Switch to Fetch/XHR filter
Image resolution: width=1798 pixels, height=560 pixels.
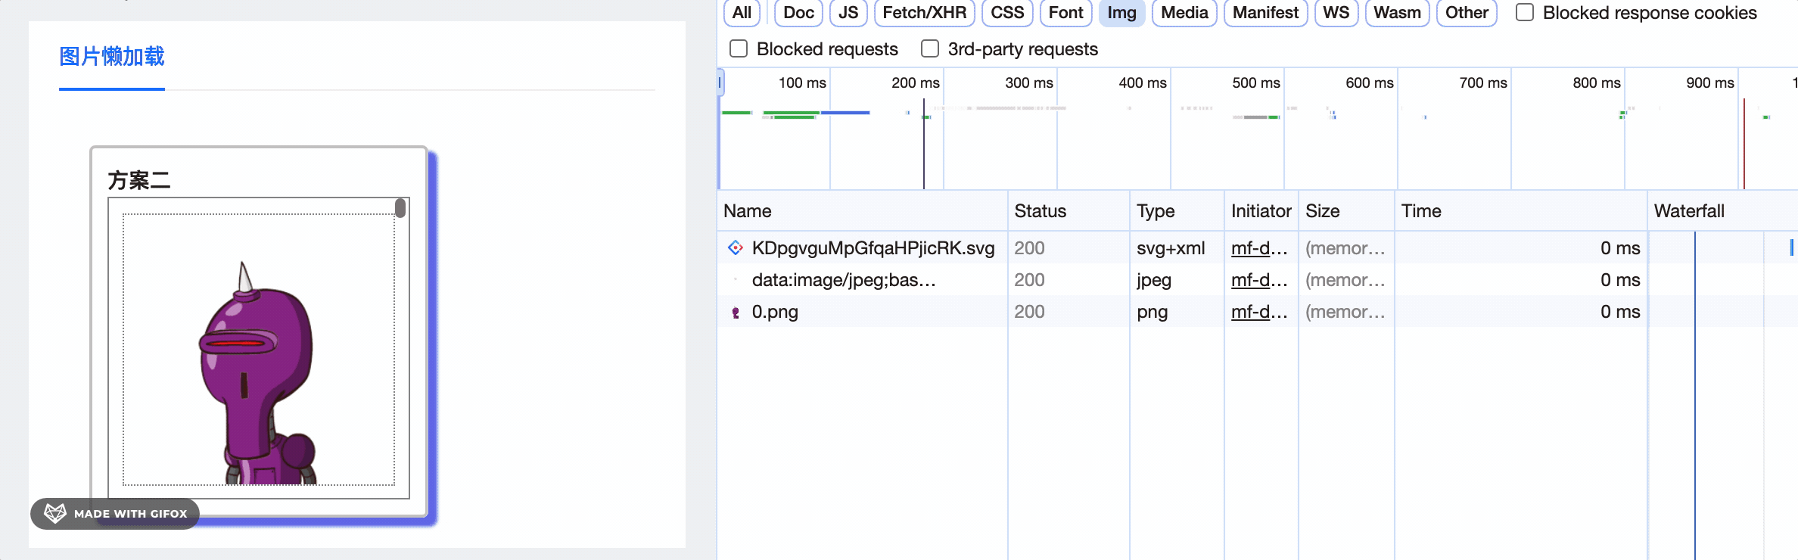[925, 12]
